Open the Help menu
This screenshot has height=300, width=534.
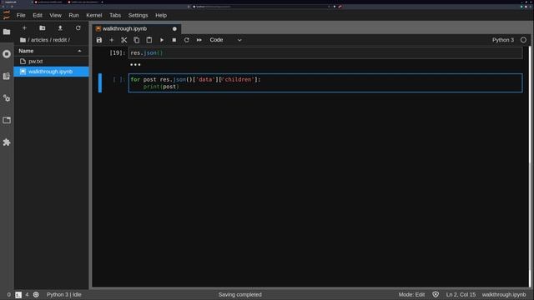161,15
